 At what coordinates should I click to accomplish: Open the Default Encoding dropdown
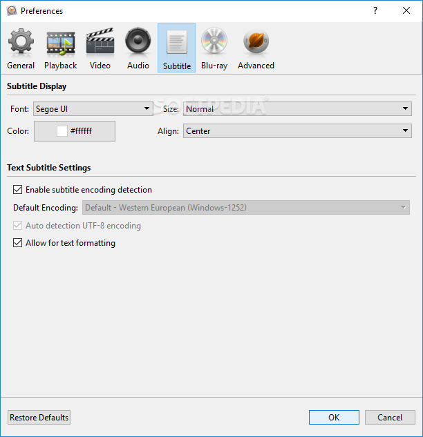246,207
